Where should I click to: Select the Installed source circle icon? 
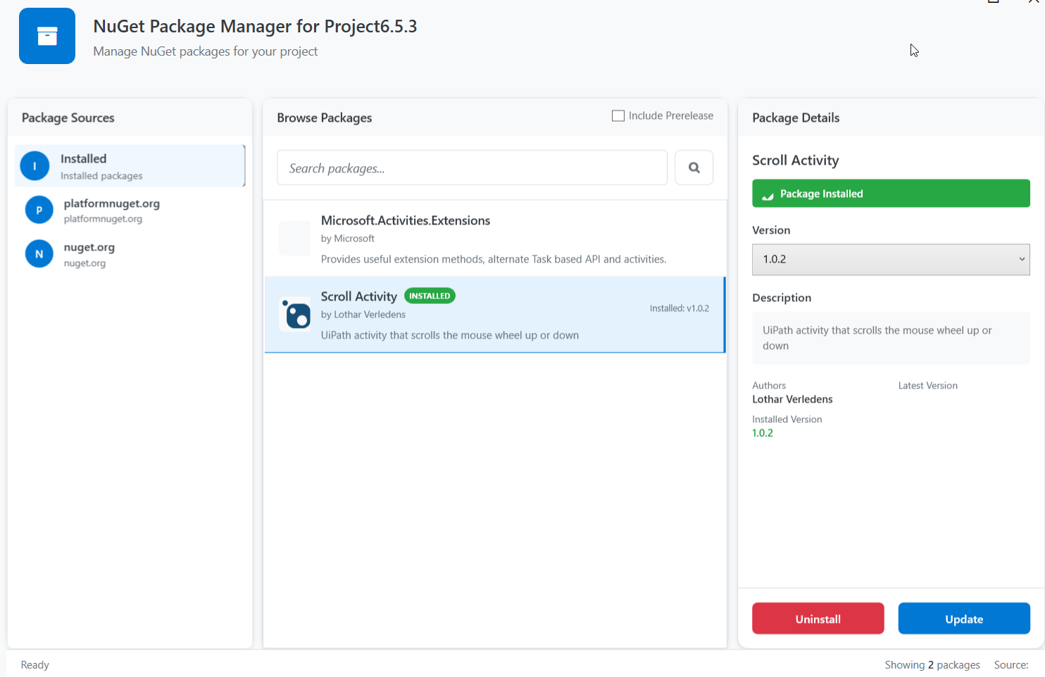coord(35,166)
